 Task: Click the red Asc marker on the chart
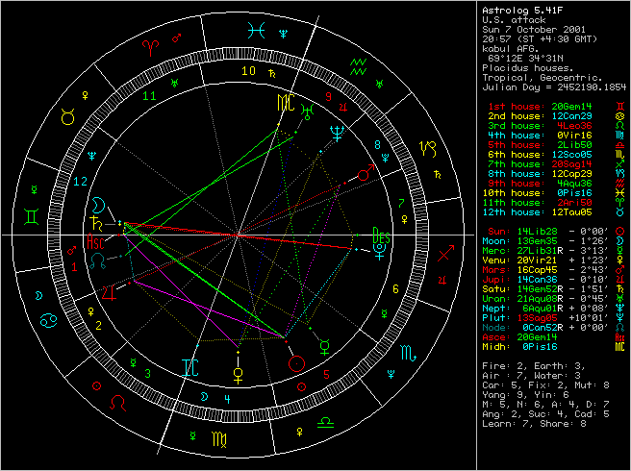(97, 240)
